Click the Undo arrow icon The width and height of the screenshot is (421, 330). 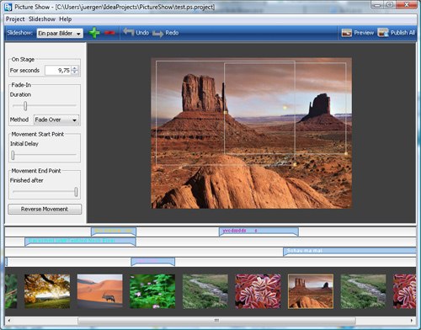pos(129,32)
